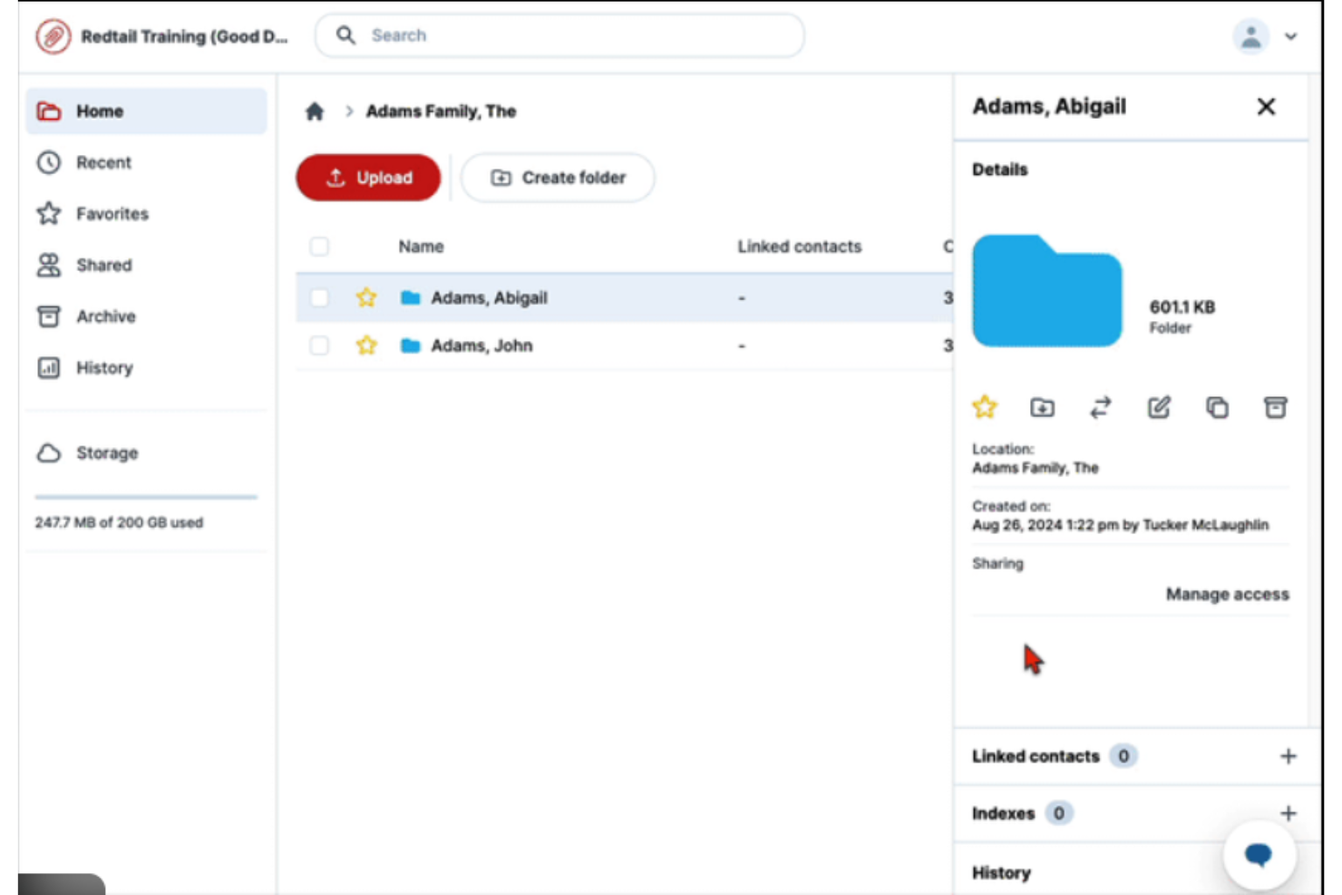Click the rename pencil icon in details panel
Image resolution: width=1342 pixels, height=895 pixels.
(1158, 408)
